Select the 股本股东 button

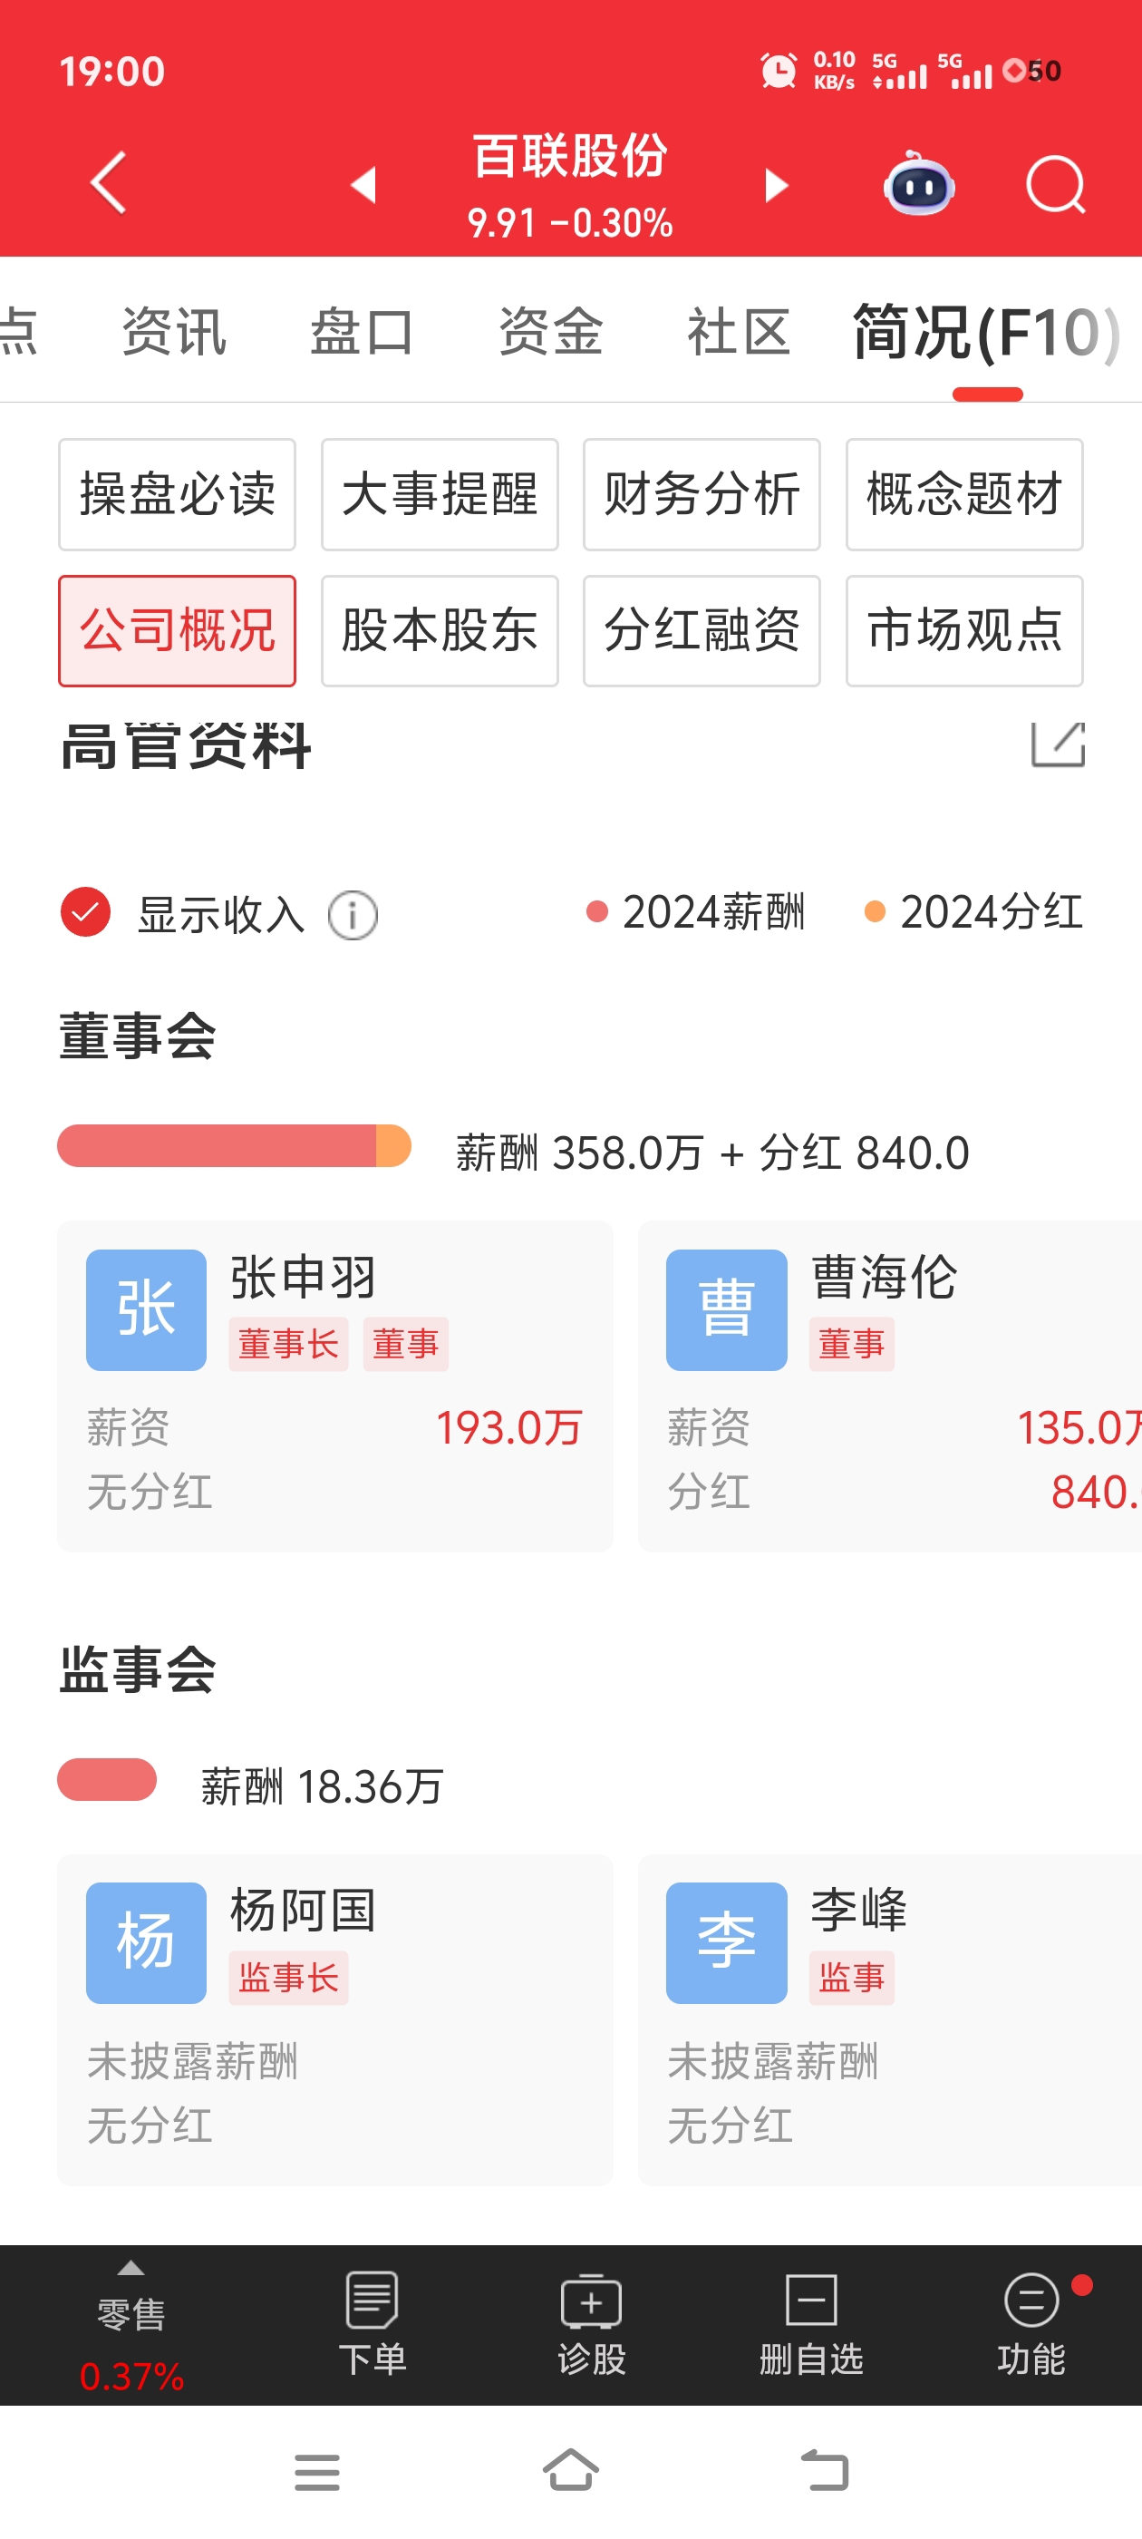(x=440, y=631)
